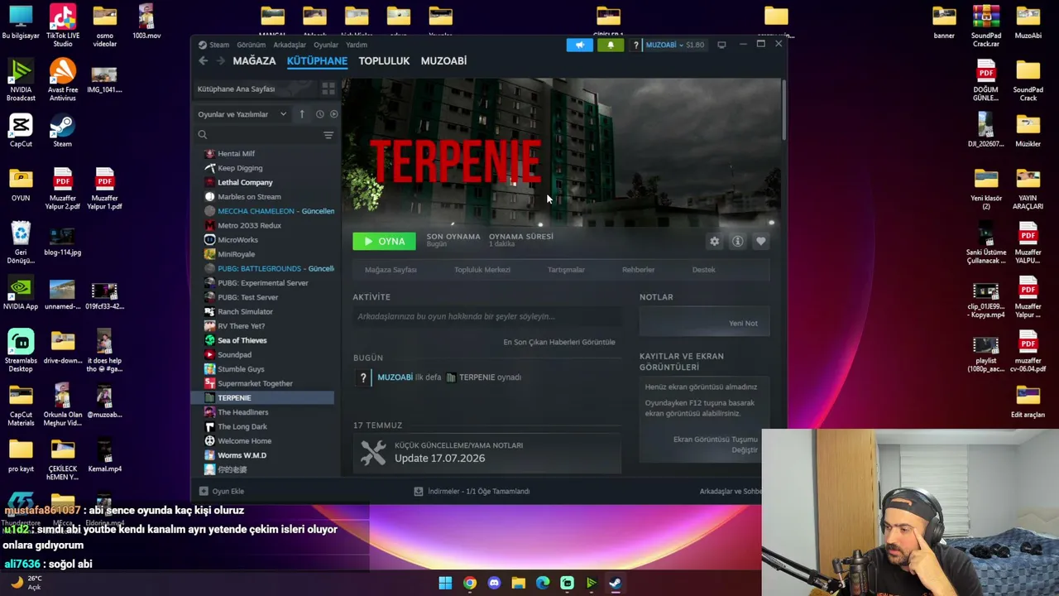Open CapCut desktop shortcut
1059x596 pixels.
coord(21,131)
